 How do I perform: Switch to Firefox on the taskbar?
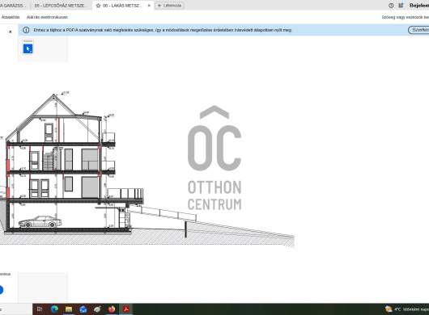coord(112,309)
